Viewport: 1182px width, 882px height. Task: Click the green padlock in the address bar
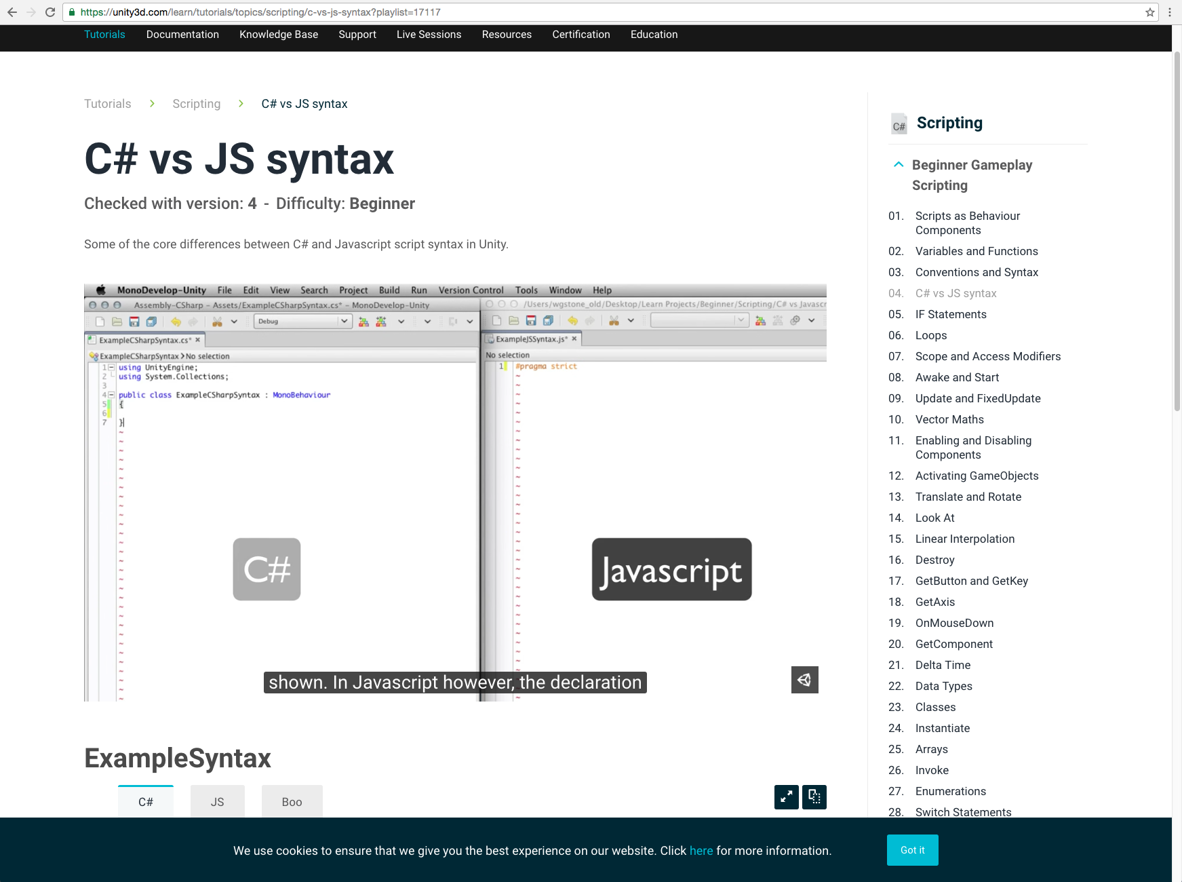click(x=72, y=12)
